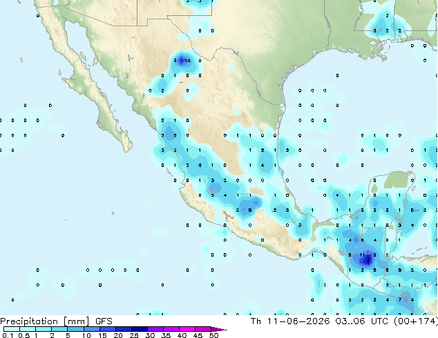The height and width of the screenshot is (338, 438).
Task: Click the "11" precipitation value near Guatemala
Action: point(362,255)
